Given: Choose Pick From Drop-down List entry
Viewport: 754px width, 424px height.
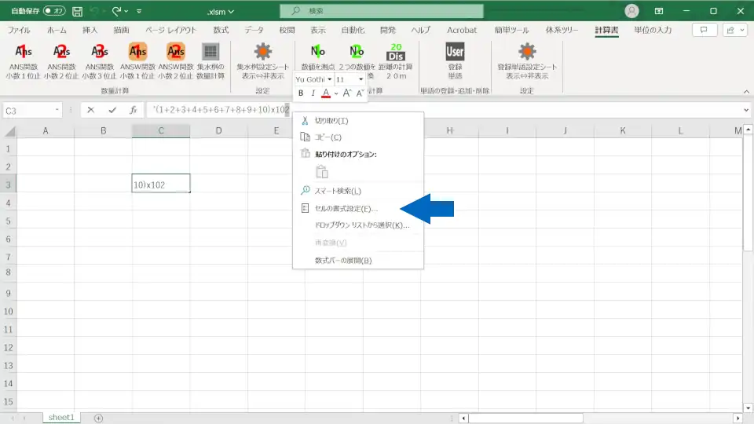Looking at the screenshot, I should (358, 225).
